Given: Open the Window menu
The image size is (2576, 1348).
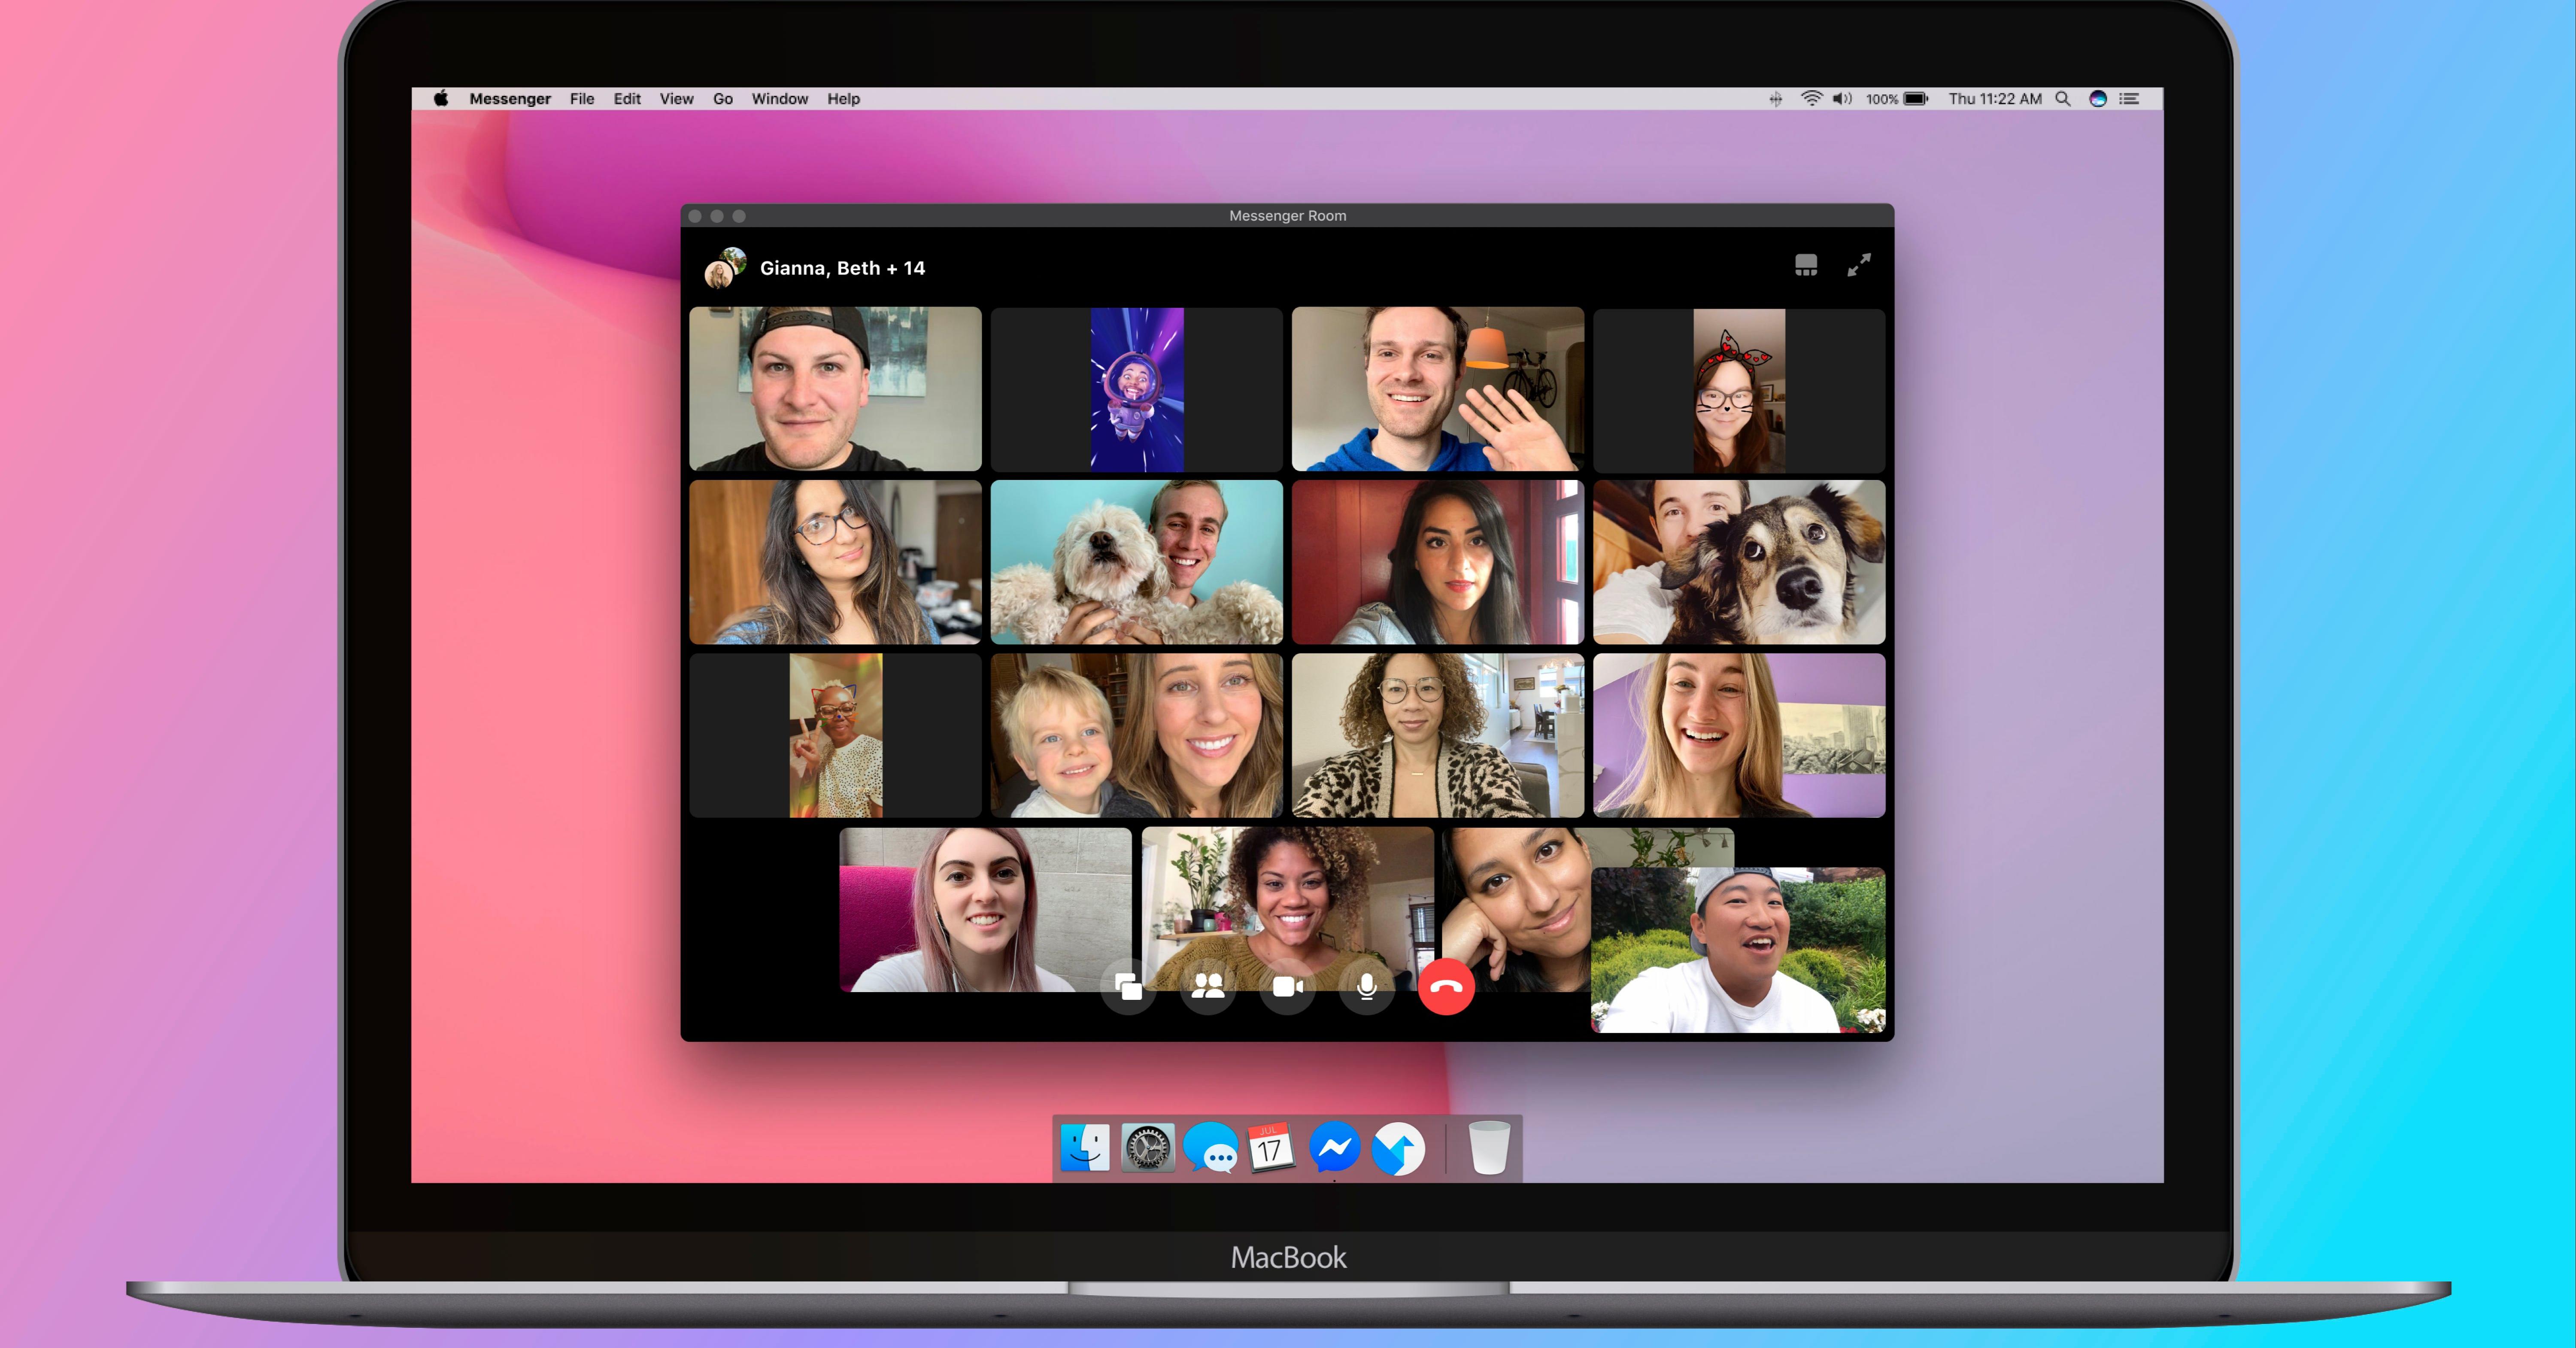Looking at the screenshot, I should click(x=779, y=99).
